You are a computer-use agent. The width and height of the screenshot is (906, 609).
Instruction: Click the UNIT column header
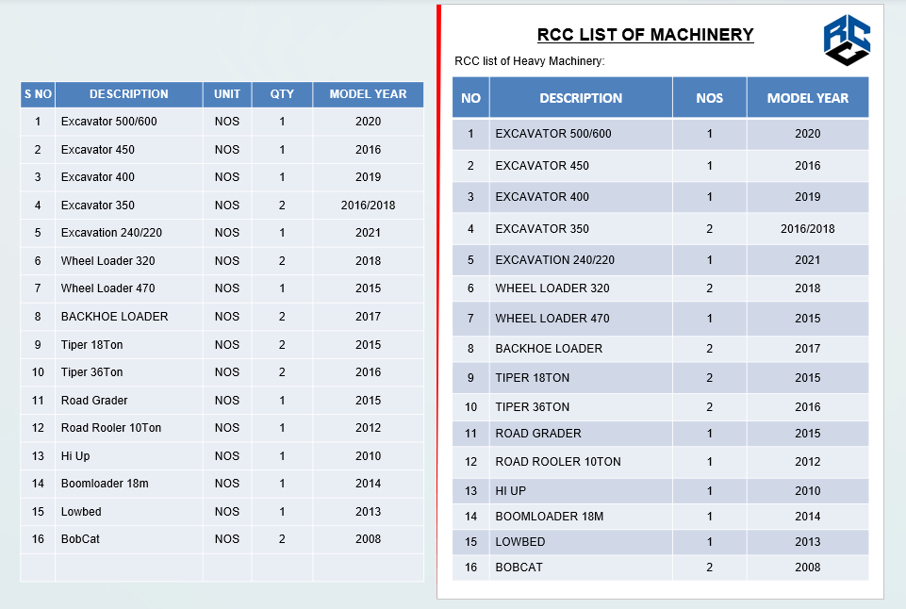pos(227,94)
